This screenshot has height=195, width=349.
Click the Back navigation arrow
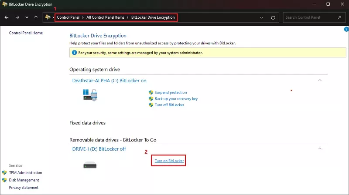click(x=7, y=17)
